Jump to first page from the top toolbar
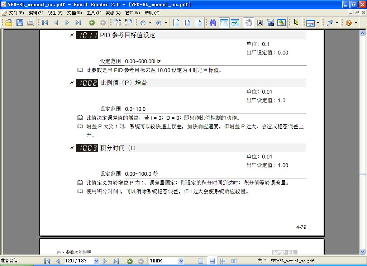This screenshot has width=367, height=266. (45, 23)
